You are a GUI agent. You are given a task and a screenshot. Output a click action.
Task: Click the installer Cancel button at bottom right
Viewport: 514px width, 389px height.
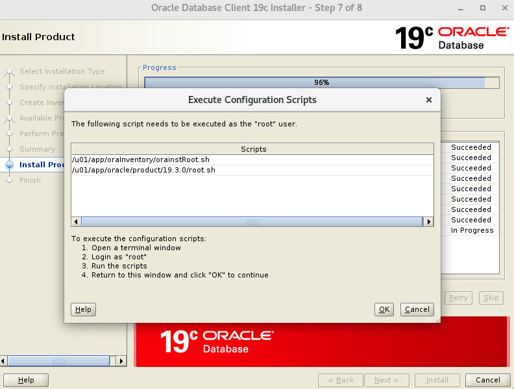coord(488,380)
